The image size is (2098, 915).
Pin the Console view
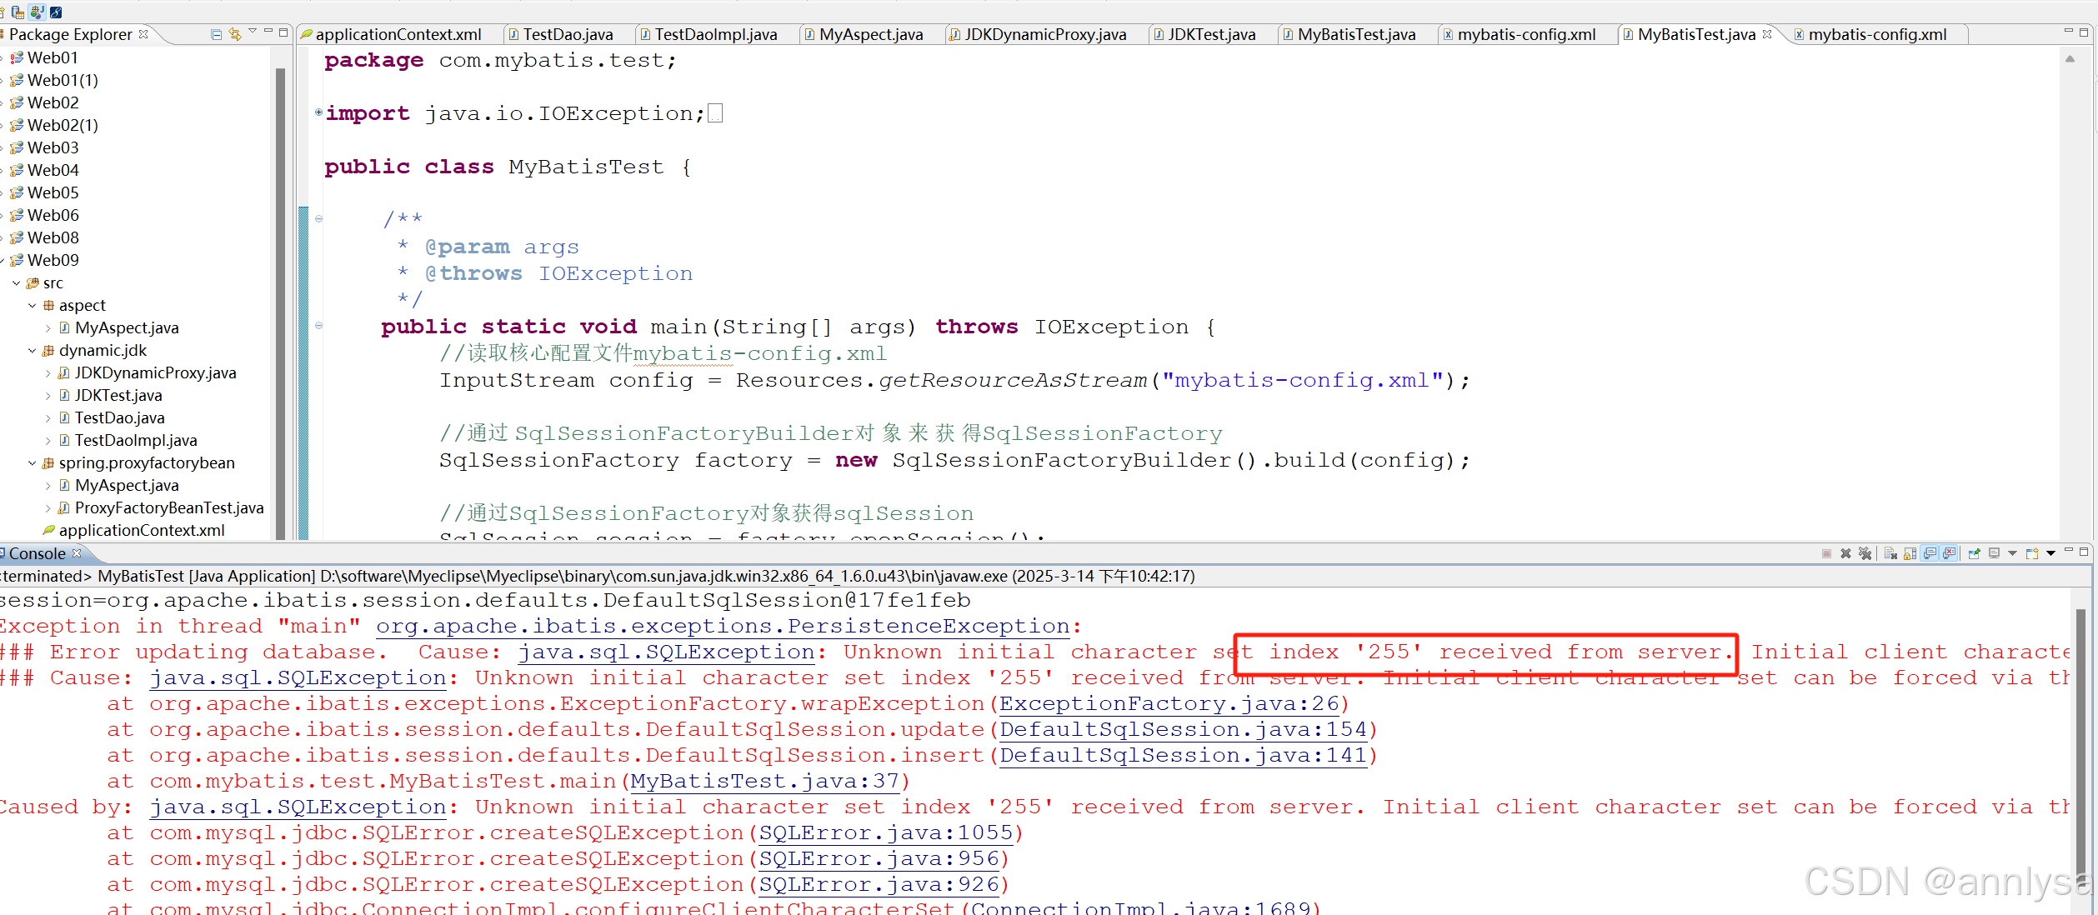pyautogui.click(x=1975, y=552)
